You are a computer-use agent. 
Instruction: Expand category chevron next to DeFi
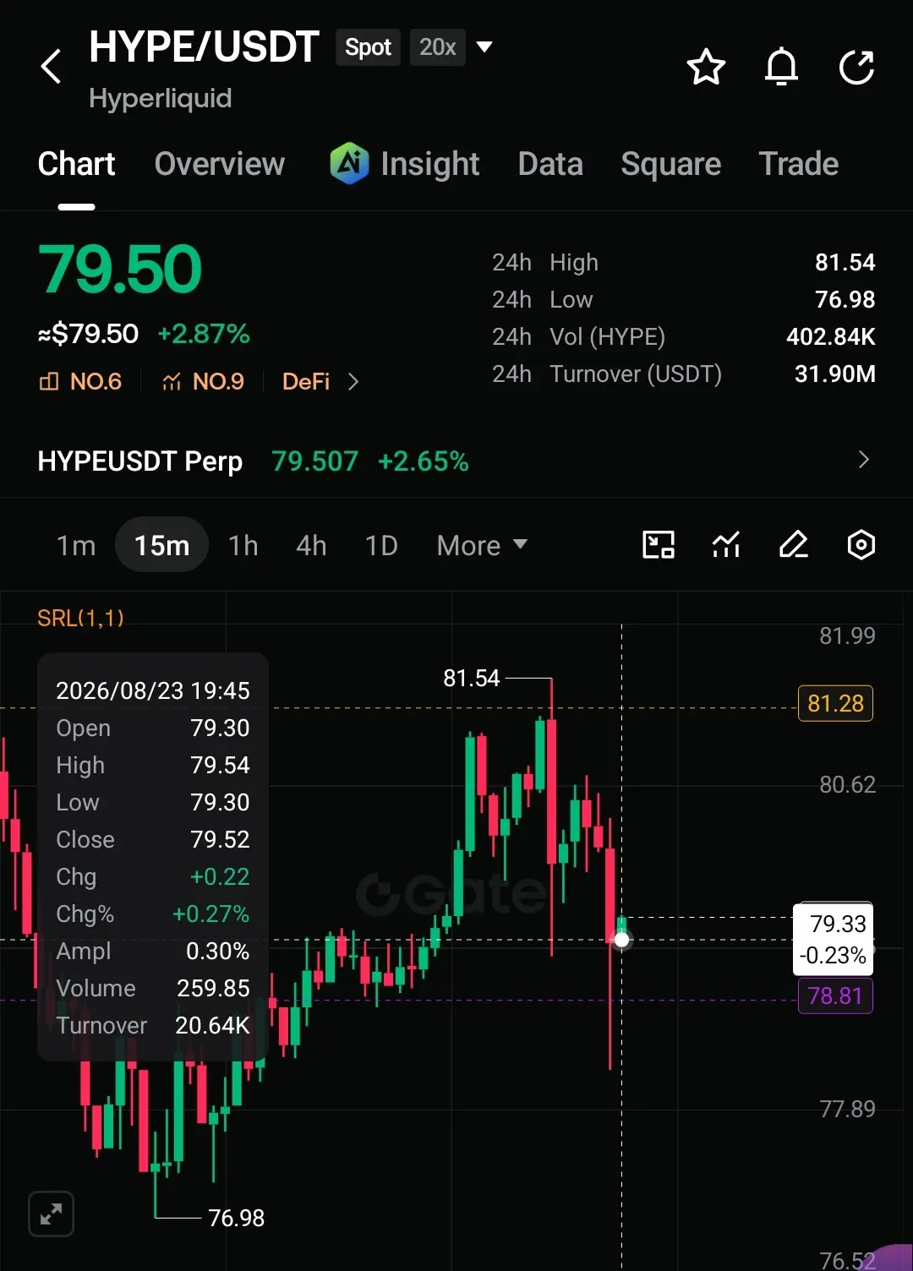[353, 382]
